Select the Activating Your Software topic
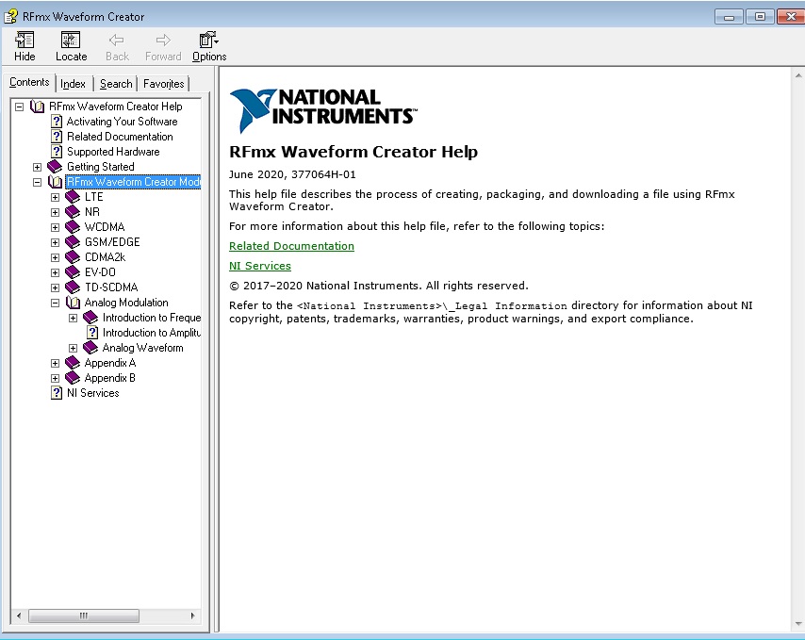The image size is (805, 640). (123, 122)
